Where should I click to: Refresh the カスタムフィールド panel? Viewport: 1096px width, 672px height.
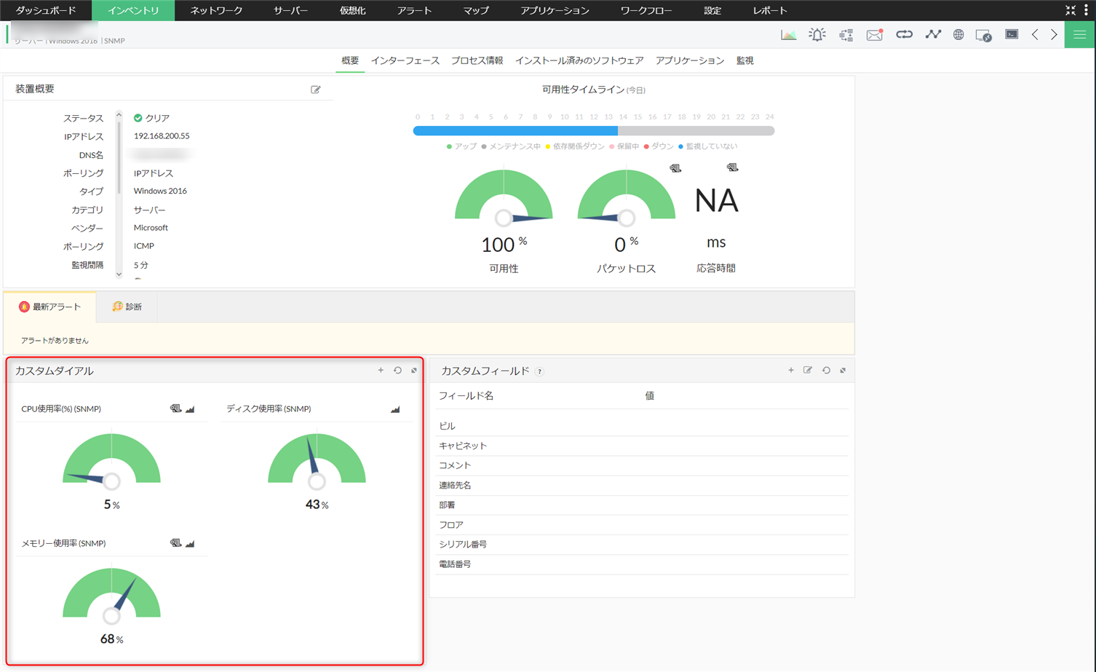[x=826, y=371]
